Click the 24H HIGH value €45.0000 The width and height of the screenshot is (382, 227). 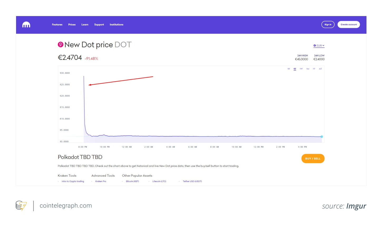[301, 59]
